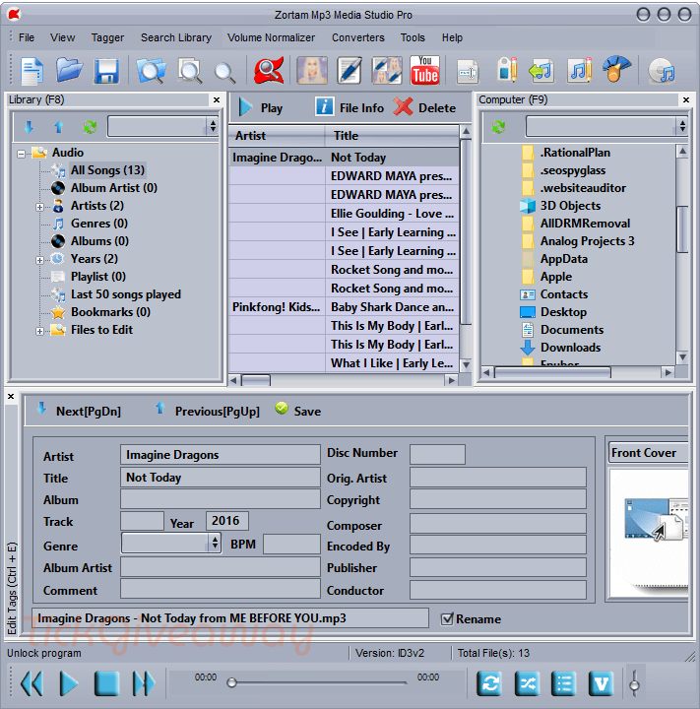Open the Computer panel path dropdown
This screenshot has width=700, height=709.
click(682, 126)
